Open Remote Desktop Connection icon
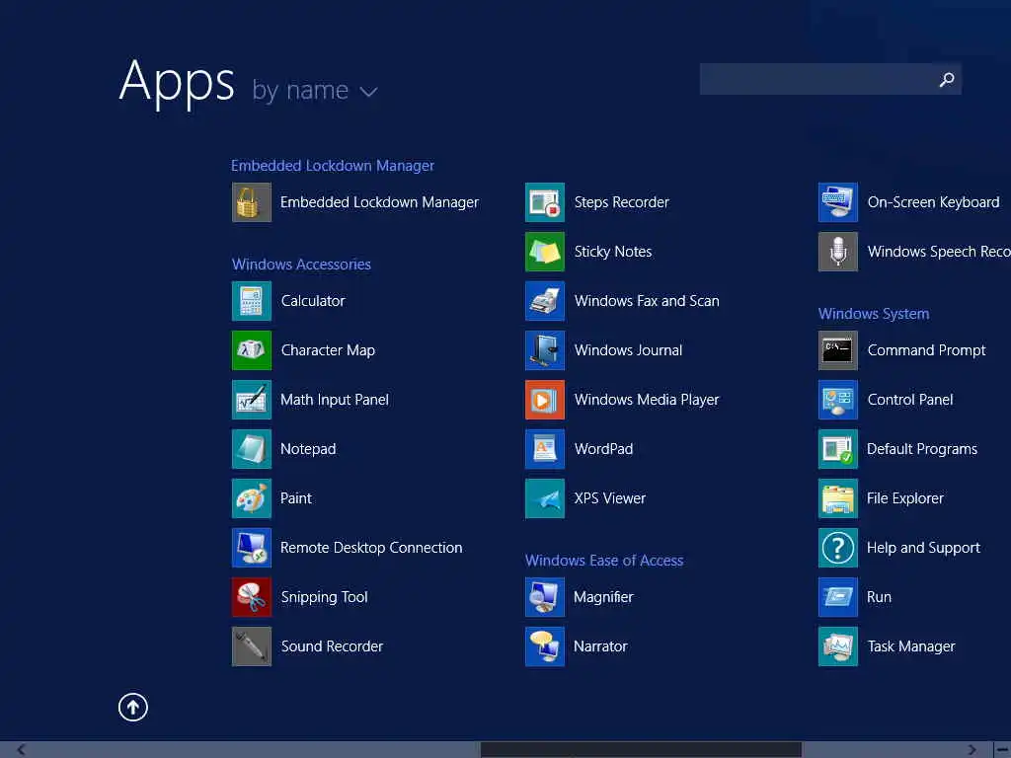1011x758 pixels. point(252,548)
